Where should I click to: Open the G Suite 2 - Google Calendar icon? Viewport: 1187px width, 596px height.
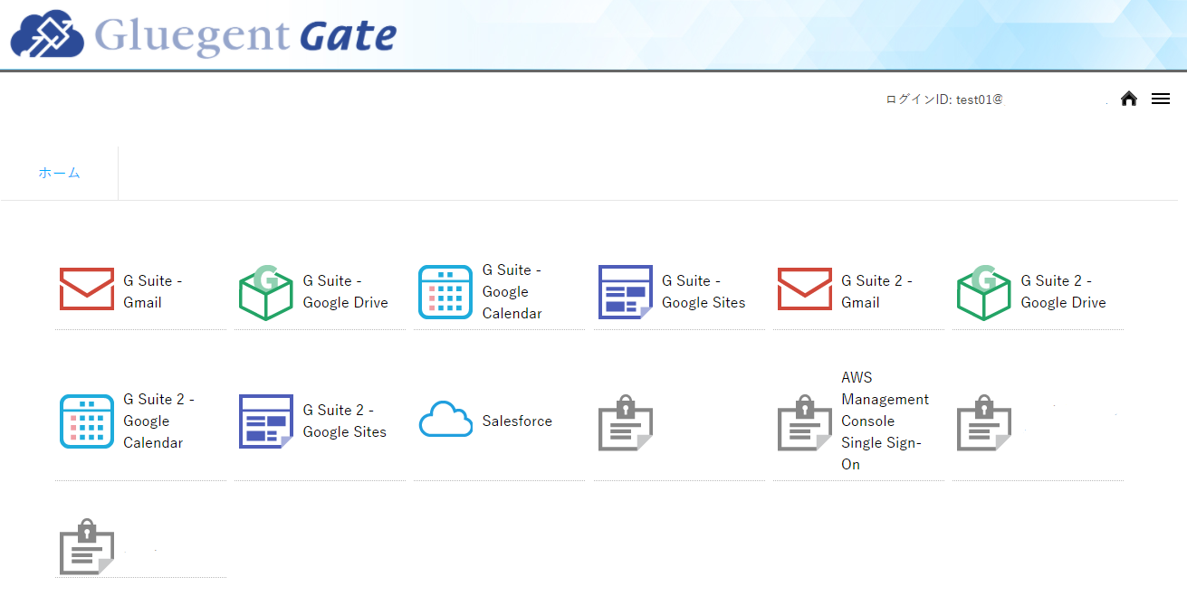87,421
